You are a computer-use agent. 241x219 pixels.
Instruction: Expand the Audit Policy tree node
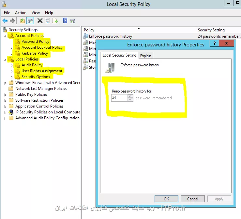coord(11,65)
